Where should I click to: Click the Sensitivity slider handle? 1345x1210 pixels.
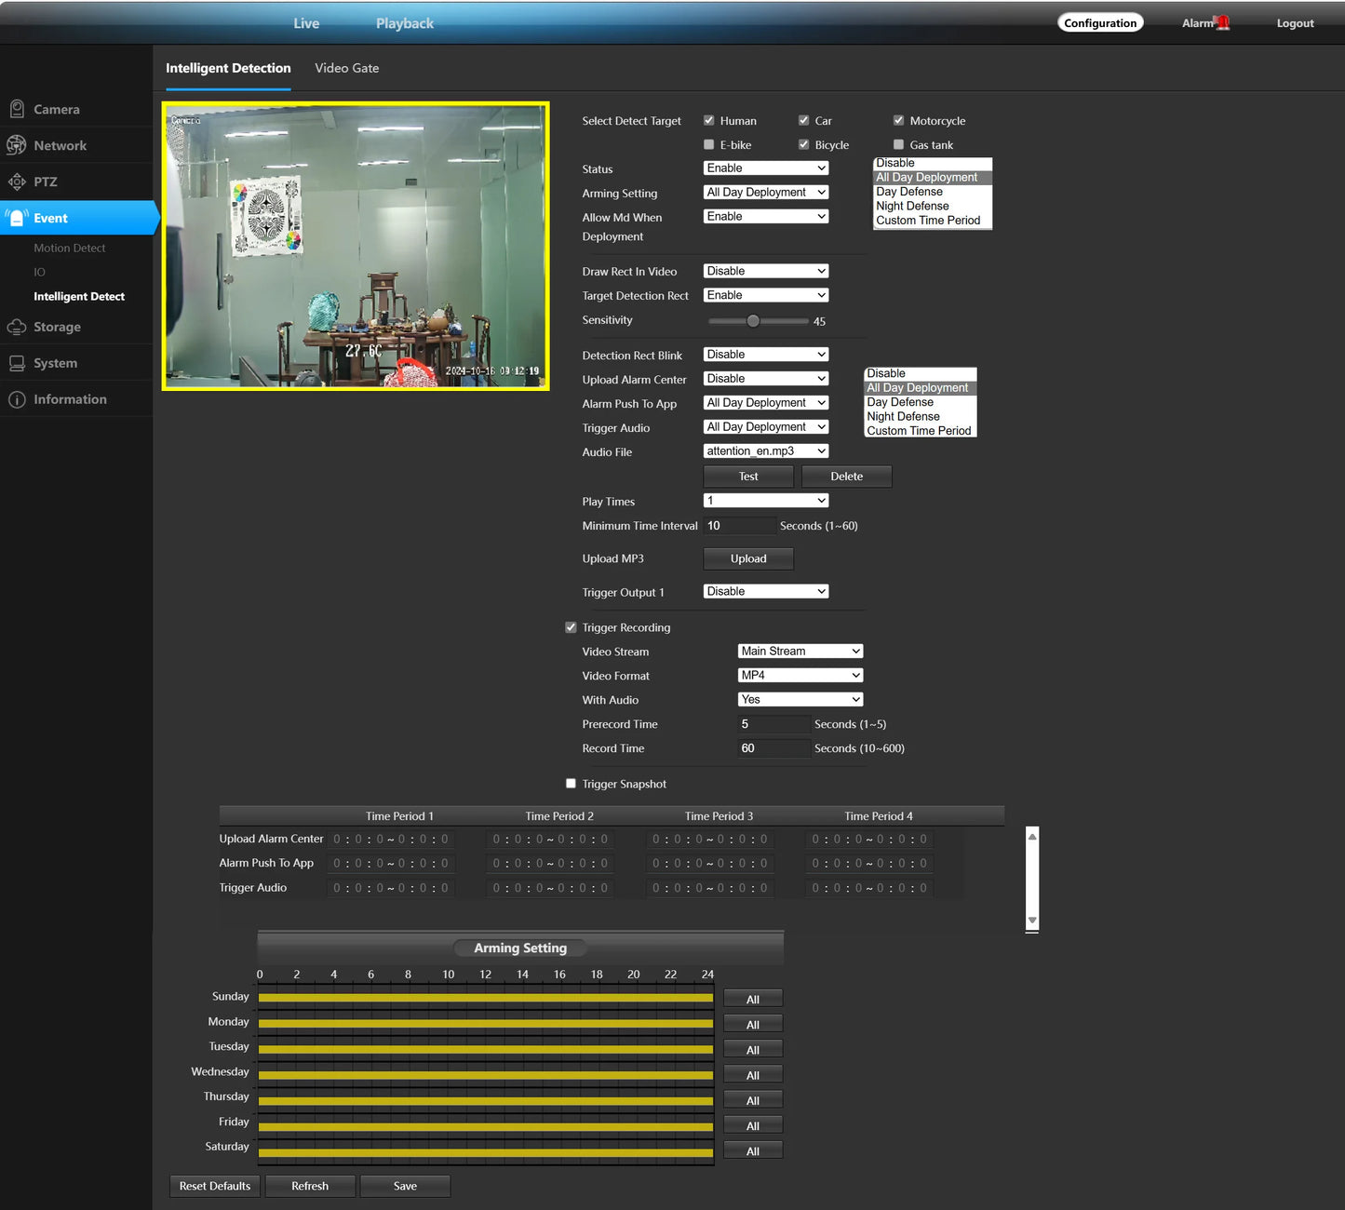pyautogui.click(x=753, y=321)
